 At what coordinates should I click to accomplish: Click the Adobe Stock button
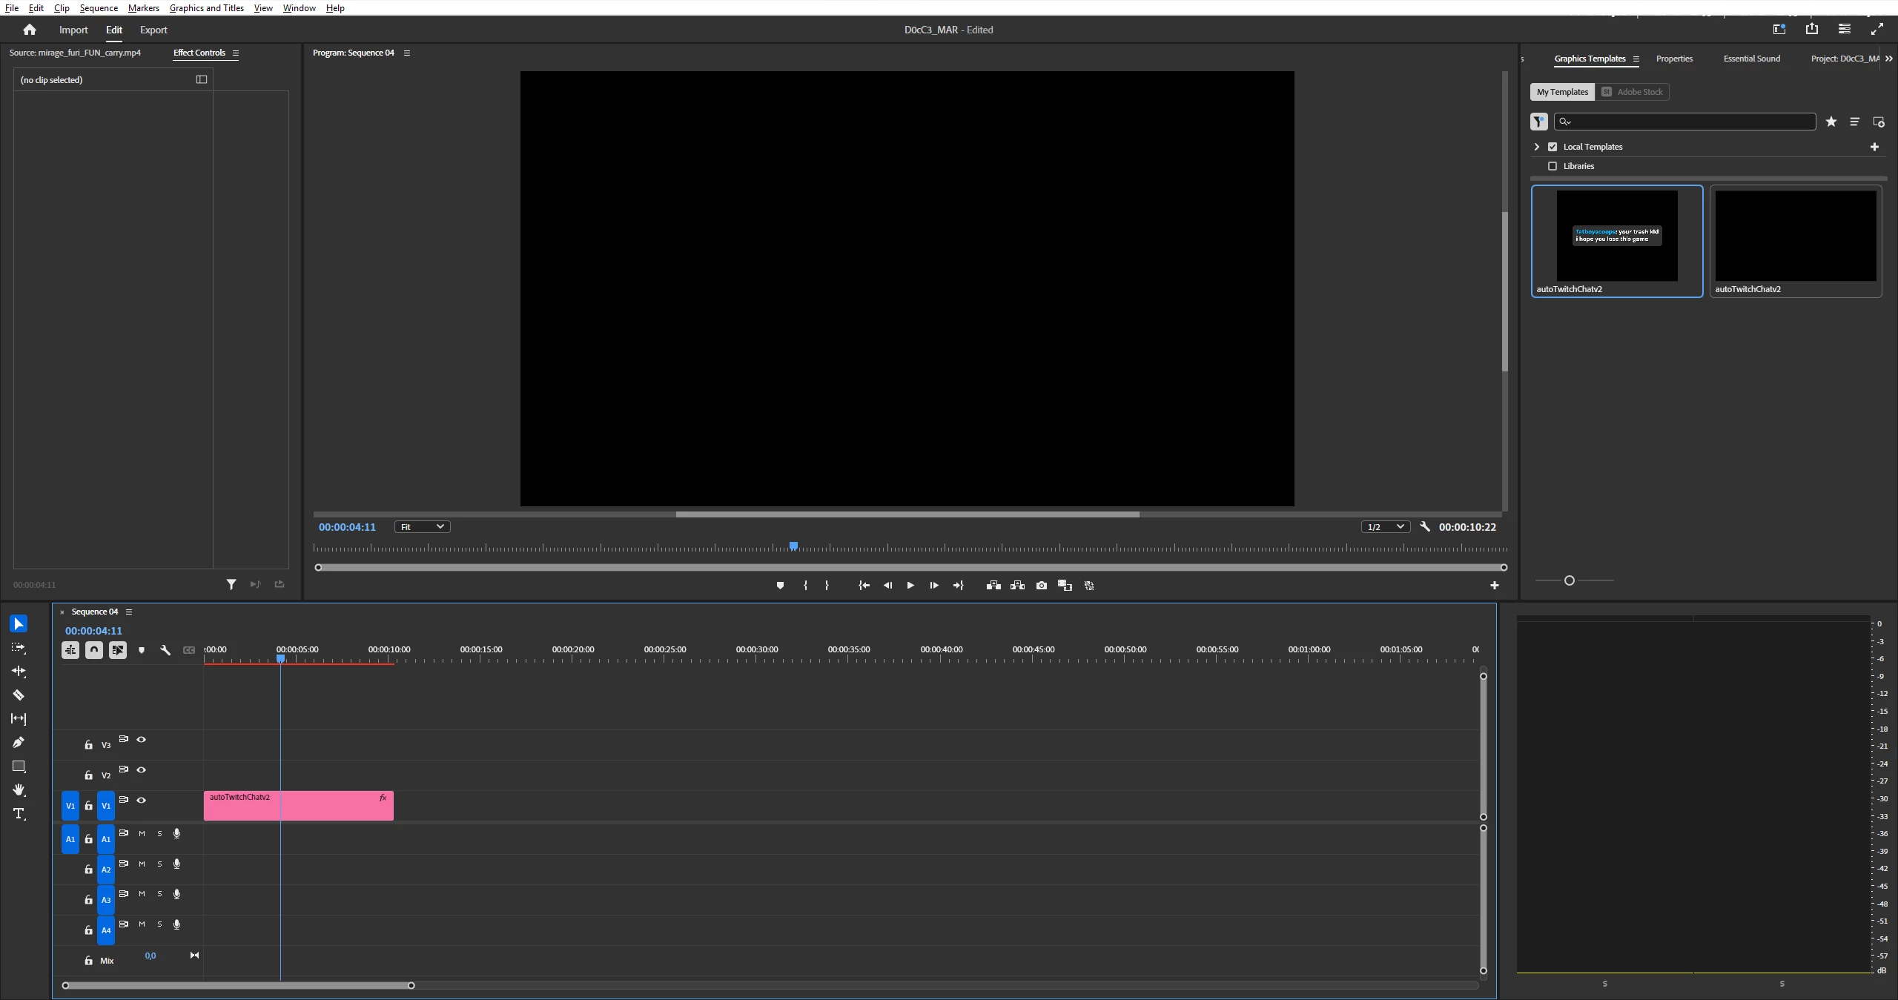tap(1632, 92)
